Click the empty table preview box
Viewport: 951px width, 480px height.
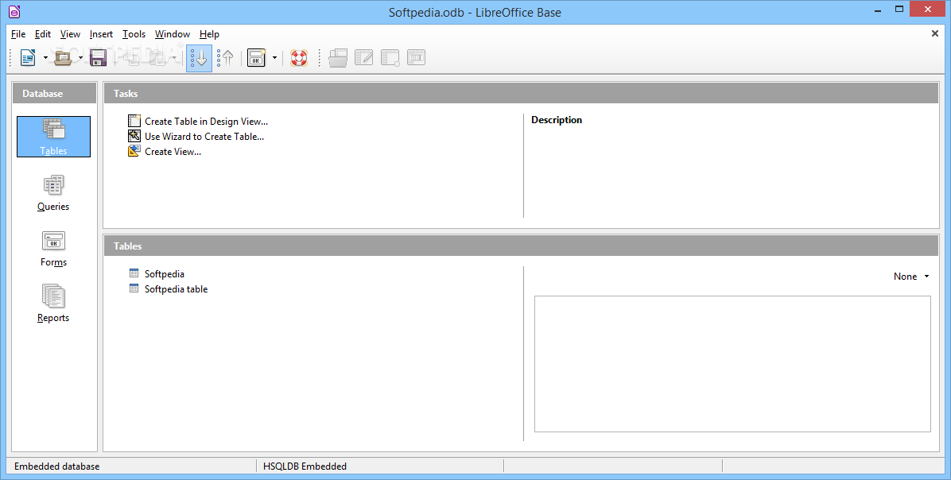(x=732, y=364)
